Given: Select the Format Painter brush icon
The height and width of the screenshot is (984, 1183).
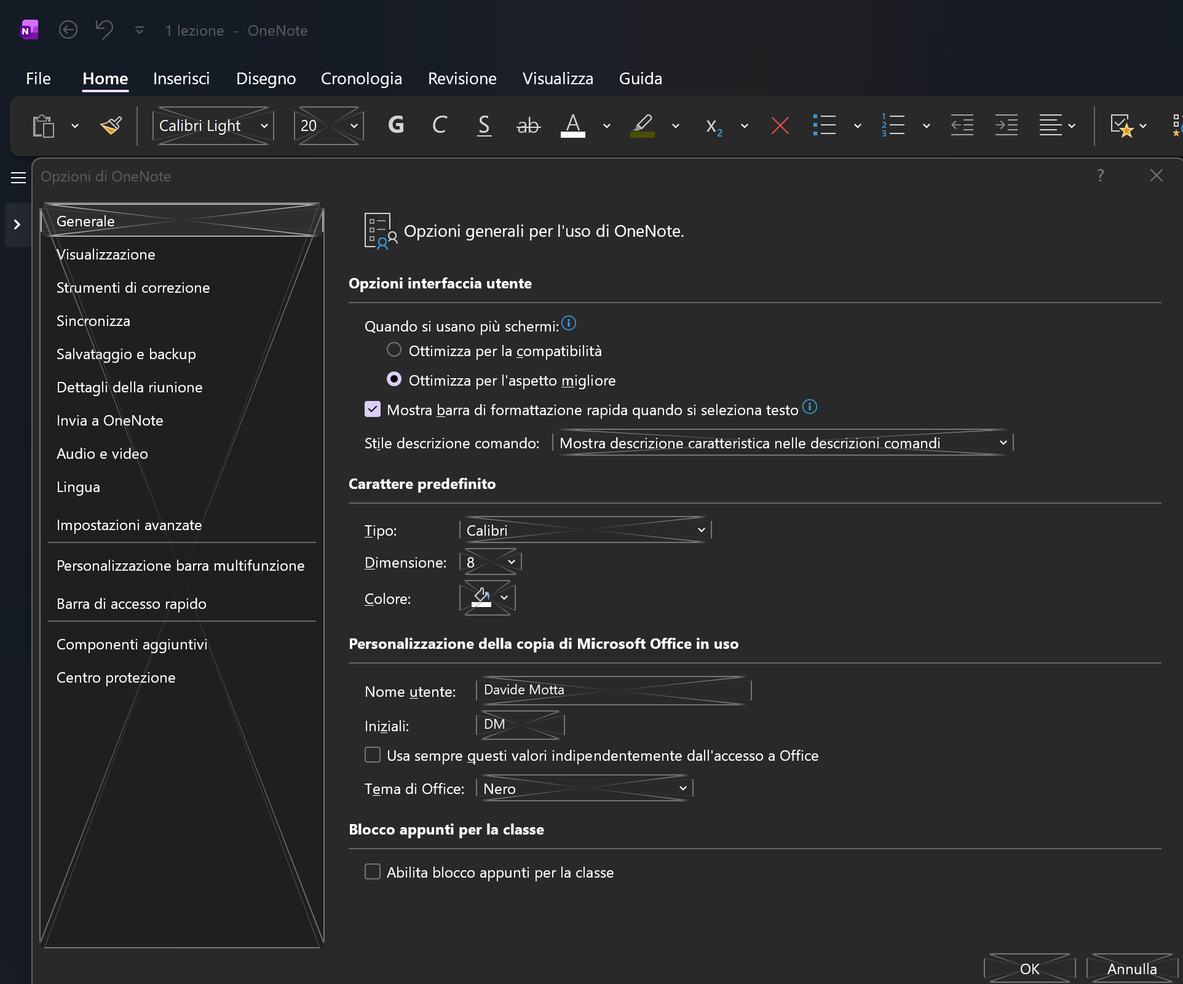Looking at the screenshot, I should point(111,126).
